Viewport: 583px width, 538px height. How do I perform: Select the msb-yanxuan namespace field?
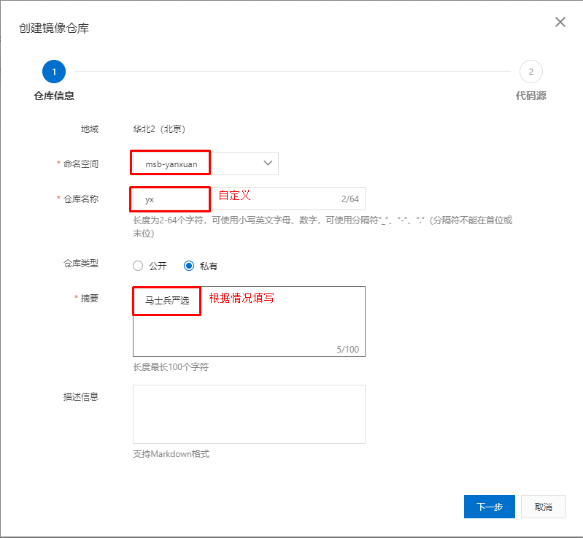click(204, 164)
